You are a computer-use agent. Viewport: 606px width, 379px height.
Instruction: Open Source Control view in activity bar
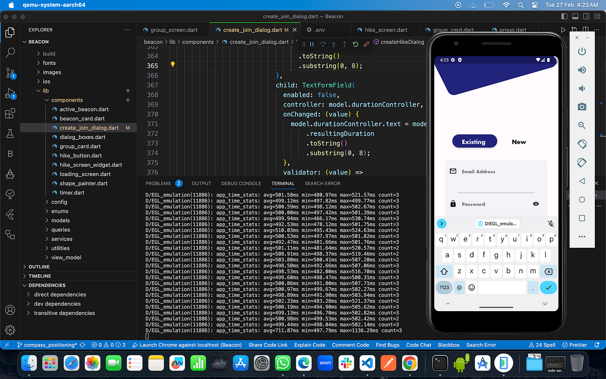click(10, 73)
